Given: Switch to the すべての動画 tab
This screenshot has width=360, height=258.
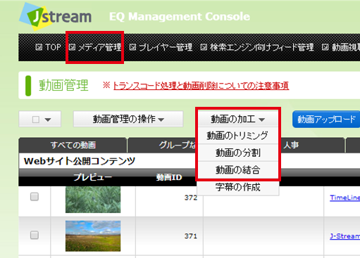Looking at the screenshot, I should click(73, 145).
